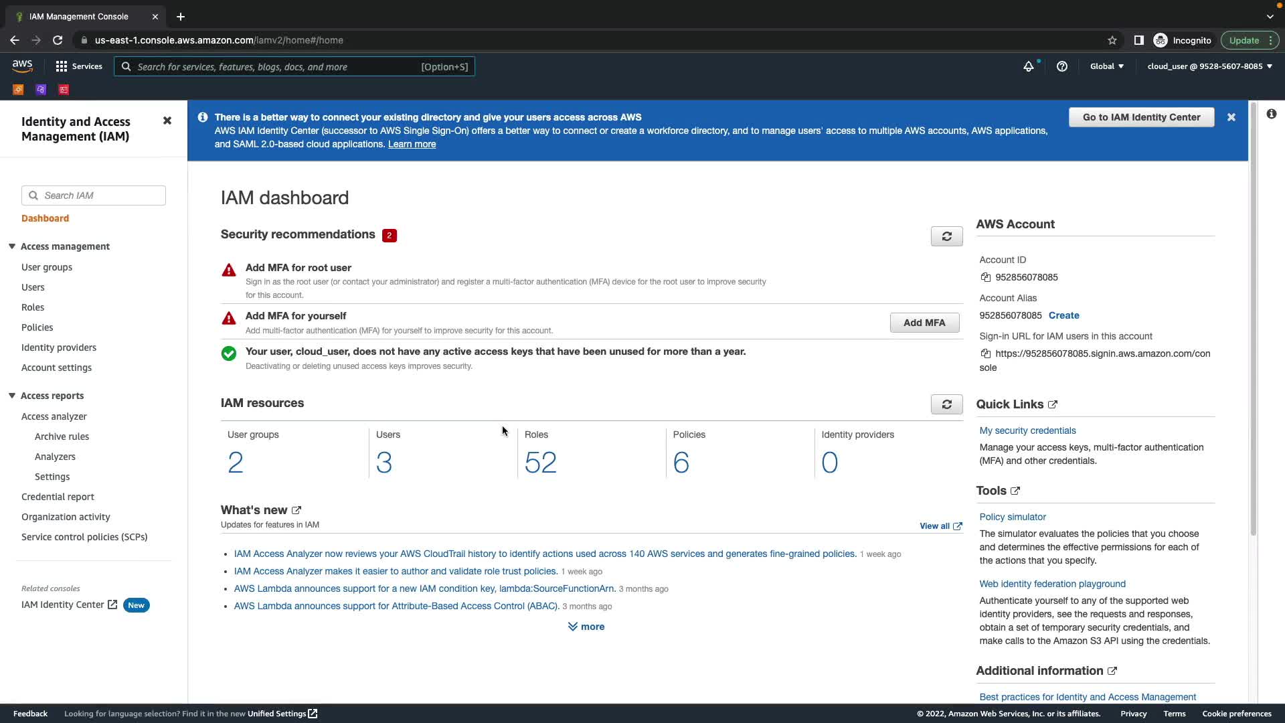Open Policies in the sidebar

(37, 327)
